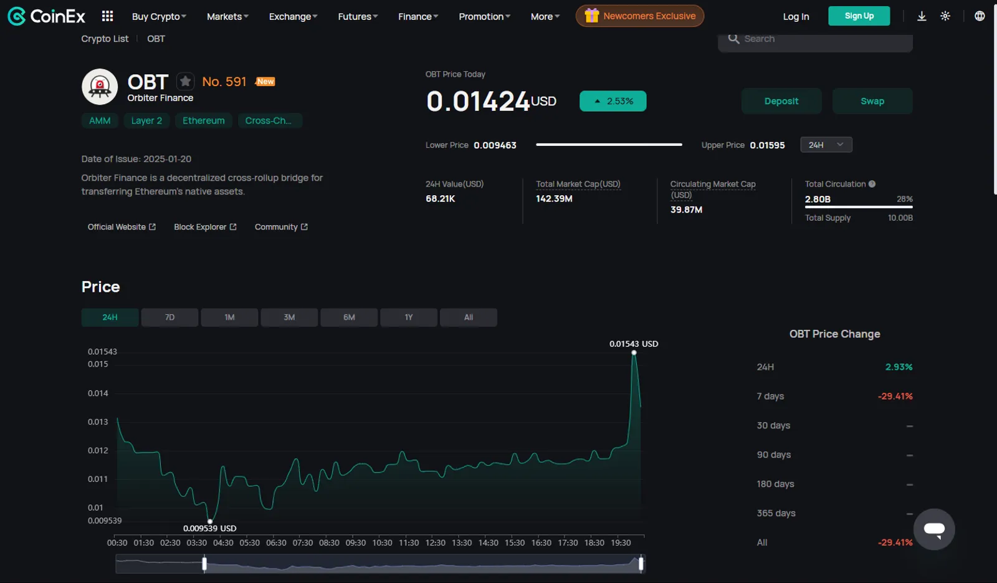Screen dimensions: 997x583
Task: Select the 1M chart tab
Action: (x=229, y=317)
